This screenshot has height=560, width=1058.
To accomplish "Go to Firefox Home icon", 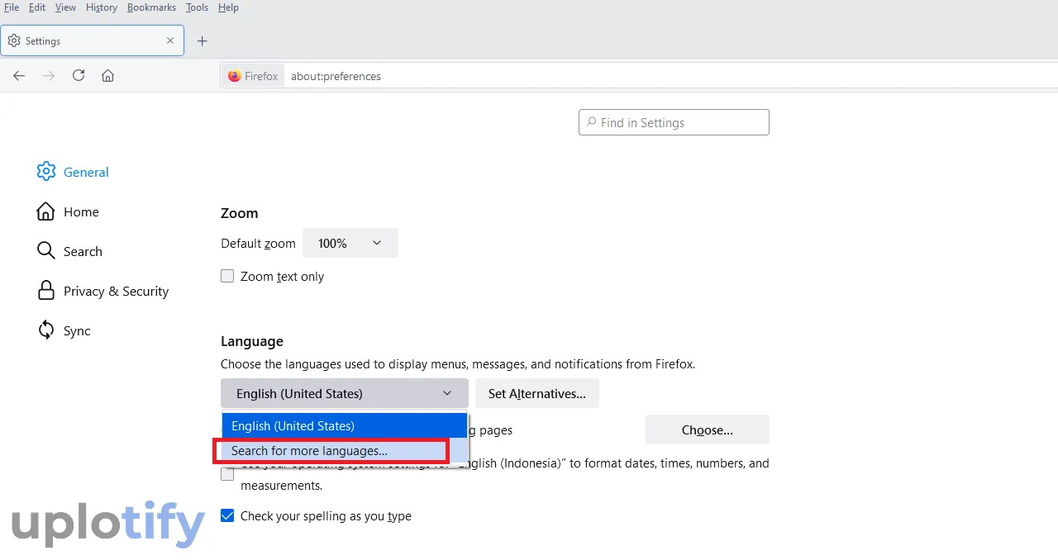I will point(107,76).
